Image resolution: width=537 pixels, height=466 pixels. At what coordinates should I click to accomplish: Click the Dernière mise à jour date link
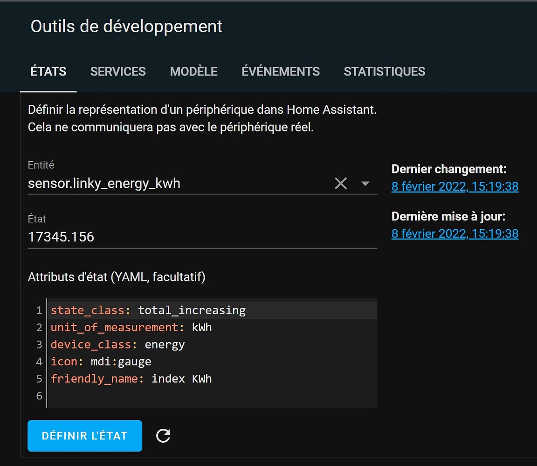coord(454,233)
